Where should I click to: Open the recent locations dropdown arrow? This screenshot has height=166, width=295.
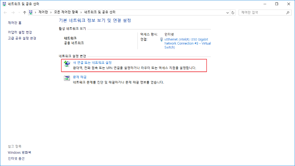(x=19, y=13)
